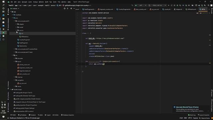Open the Build Variants side tab
213x120 pixels.
tap(8, 107)
